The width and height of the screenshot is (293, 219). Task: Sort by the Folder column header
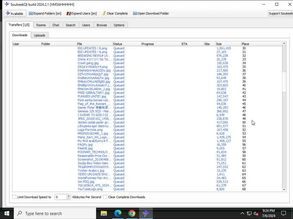[58, 44]
